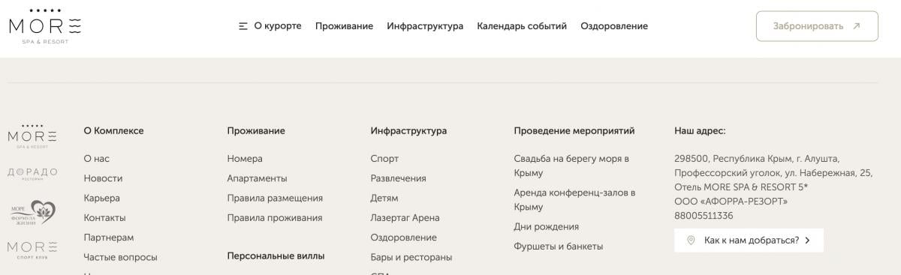
Task: Go to the Детям page
Action: tap(384, 199)
